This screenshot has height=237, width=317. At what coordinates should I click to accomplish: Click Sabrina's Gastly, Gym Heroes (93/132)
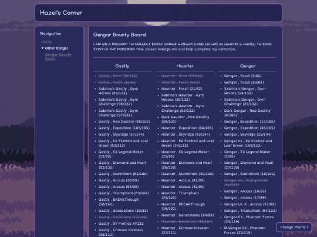pos(118,91)
